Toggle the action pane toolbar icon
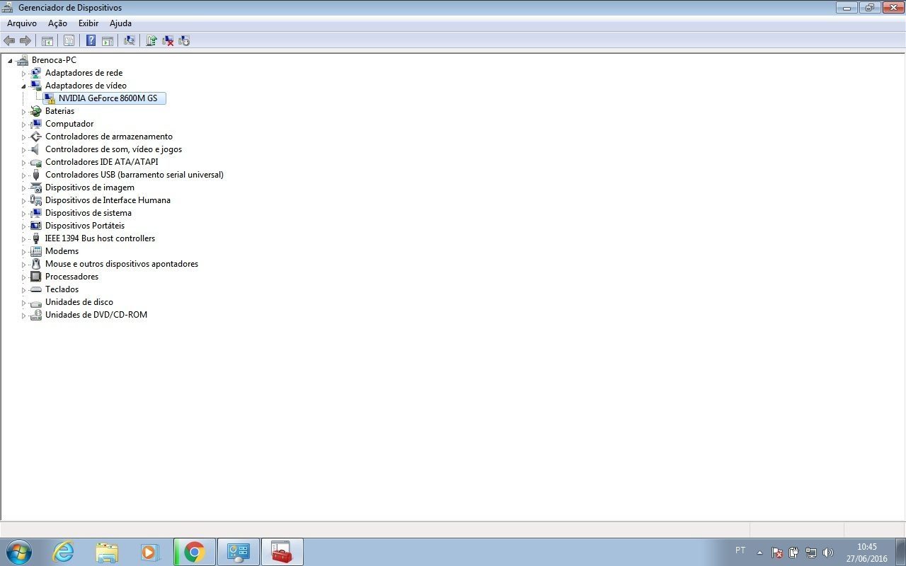906x566 pixels. tap(108, 41)
